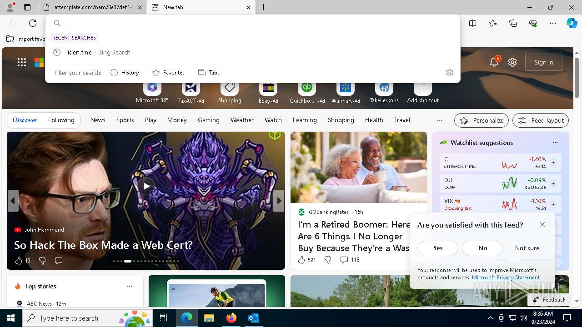Select the Following feed tab
582x327 pixels.
[x=61, y=120]
